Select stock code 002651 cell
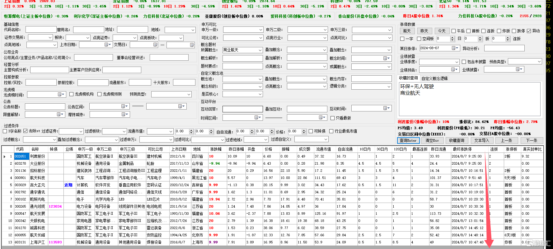This screenshot has width=553, height=249. click(x=21, y=156)
